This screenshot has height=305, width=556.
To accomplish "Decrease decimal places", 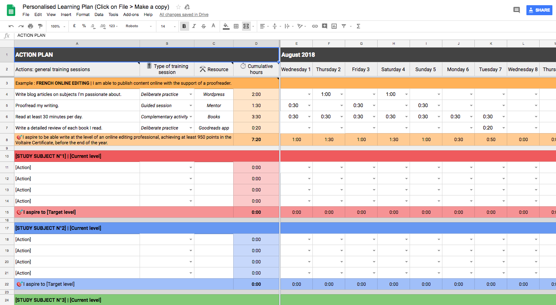I will click(93, 26).
